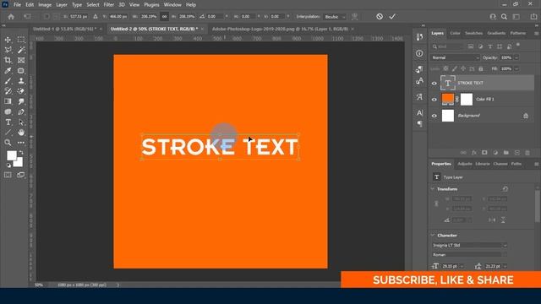Select the Horizontal Type tool
Image resolution: width=541 pixels, height=304 pixels.
tap(8, 122)
